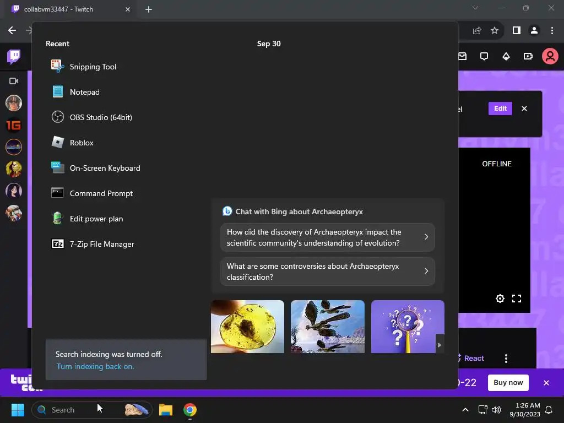This screenshot has height=423, width=564.
Task: Toggle the Chrome side panel icon
Action: 517,31
